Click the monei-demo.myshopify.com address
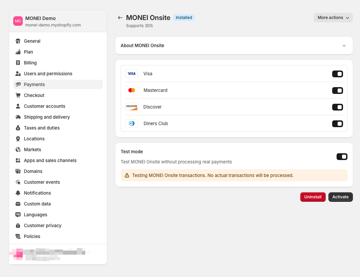This screenshot has height=277, width=360. point(53,25)
